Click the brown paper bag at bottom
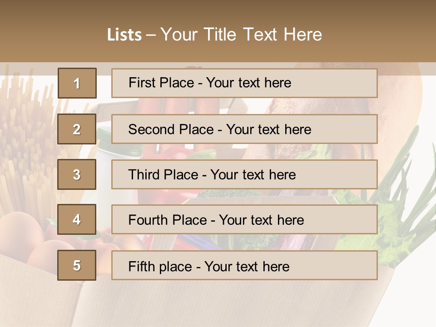The height and width of the screenshot is (327, 436). (x=204, y=304)
